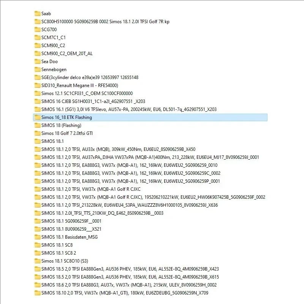The height and width of the screenshot is (304, 304).
Task: Select SGE(3cylinder delco e39a)e39 12653997 folder
Action: pos(90,78)
